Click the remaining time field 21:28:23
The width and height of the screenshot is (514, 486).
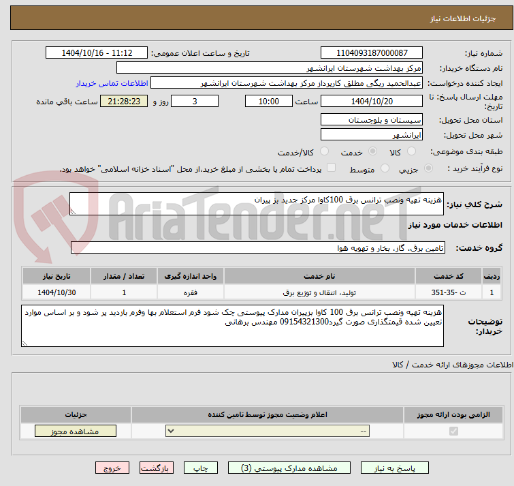click(x=124, y=101)
